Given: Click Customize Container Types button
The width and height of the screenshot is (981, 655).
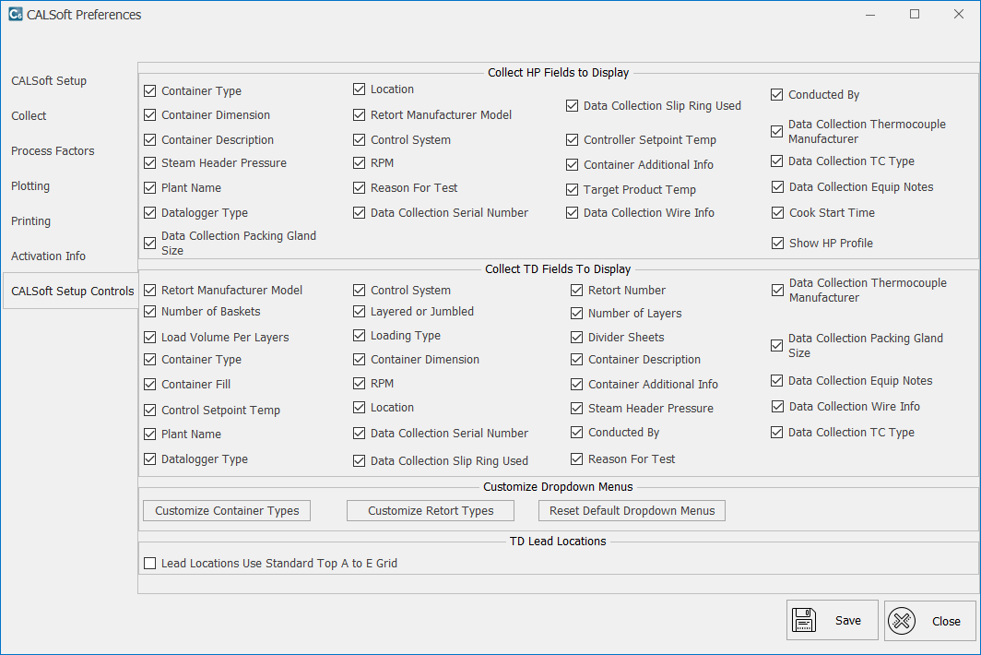Looking at the screenshot, I should (x=227, y=510).
